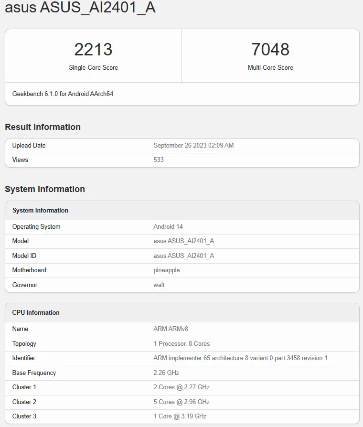Click the Topology label

click(x=24, y=344)
